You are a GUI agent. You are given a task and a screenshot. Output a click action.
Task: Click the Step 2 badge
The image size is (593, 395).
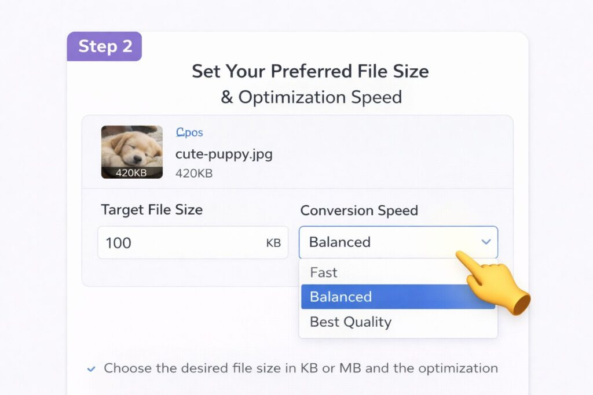click(105, 47)
